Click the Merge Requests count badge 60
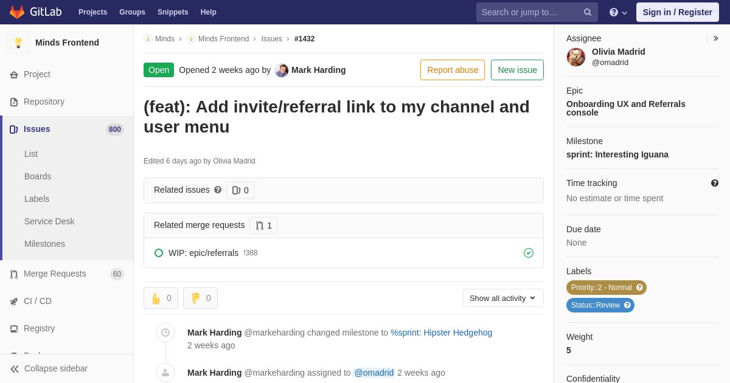 pyautogui.click(x=117, y=274)
